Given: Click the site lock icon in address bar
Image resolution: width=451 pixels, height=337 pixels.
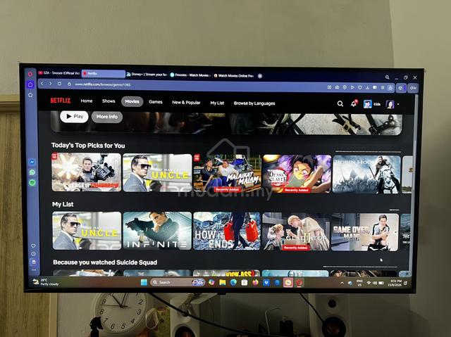Looking at the screenshot, I should click(69, 84).
